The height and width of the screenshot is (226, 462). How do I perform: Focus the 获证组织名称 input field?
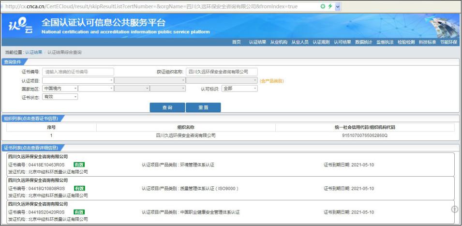pyautogui.click(x=222, y=72)
